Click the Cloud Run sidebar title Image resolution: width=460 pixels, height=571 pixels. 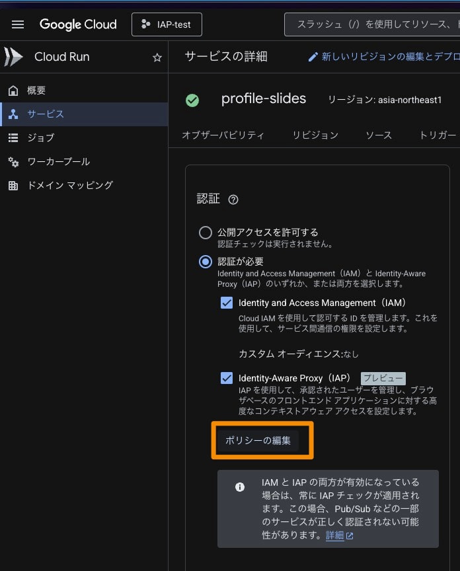pyautogui.click(x=62, y=57)
